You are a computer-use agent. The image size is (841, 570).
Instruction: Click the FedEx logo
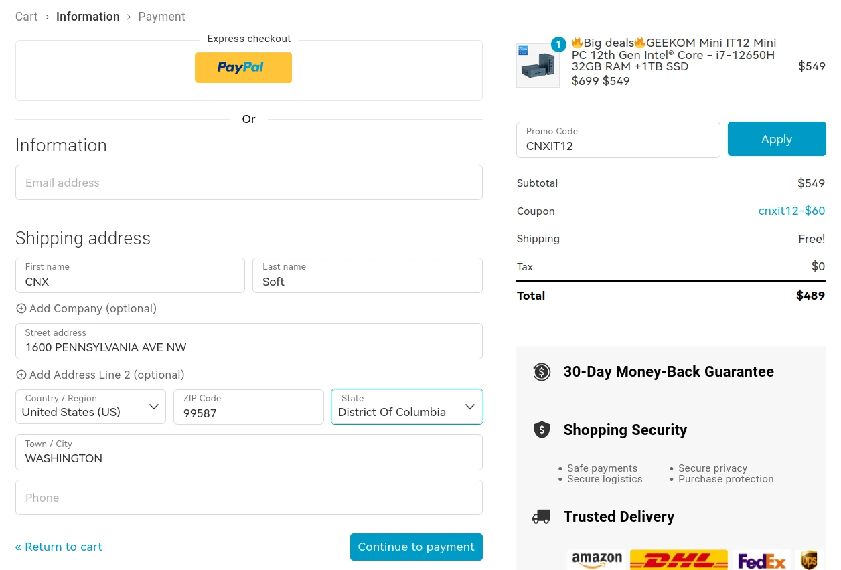click(761, 560)
